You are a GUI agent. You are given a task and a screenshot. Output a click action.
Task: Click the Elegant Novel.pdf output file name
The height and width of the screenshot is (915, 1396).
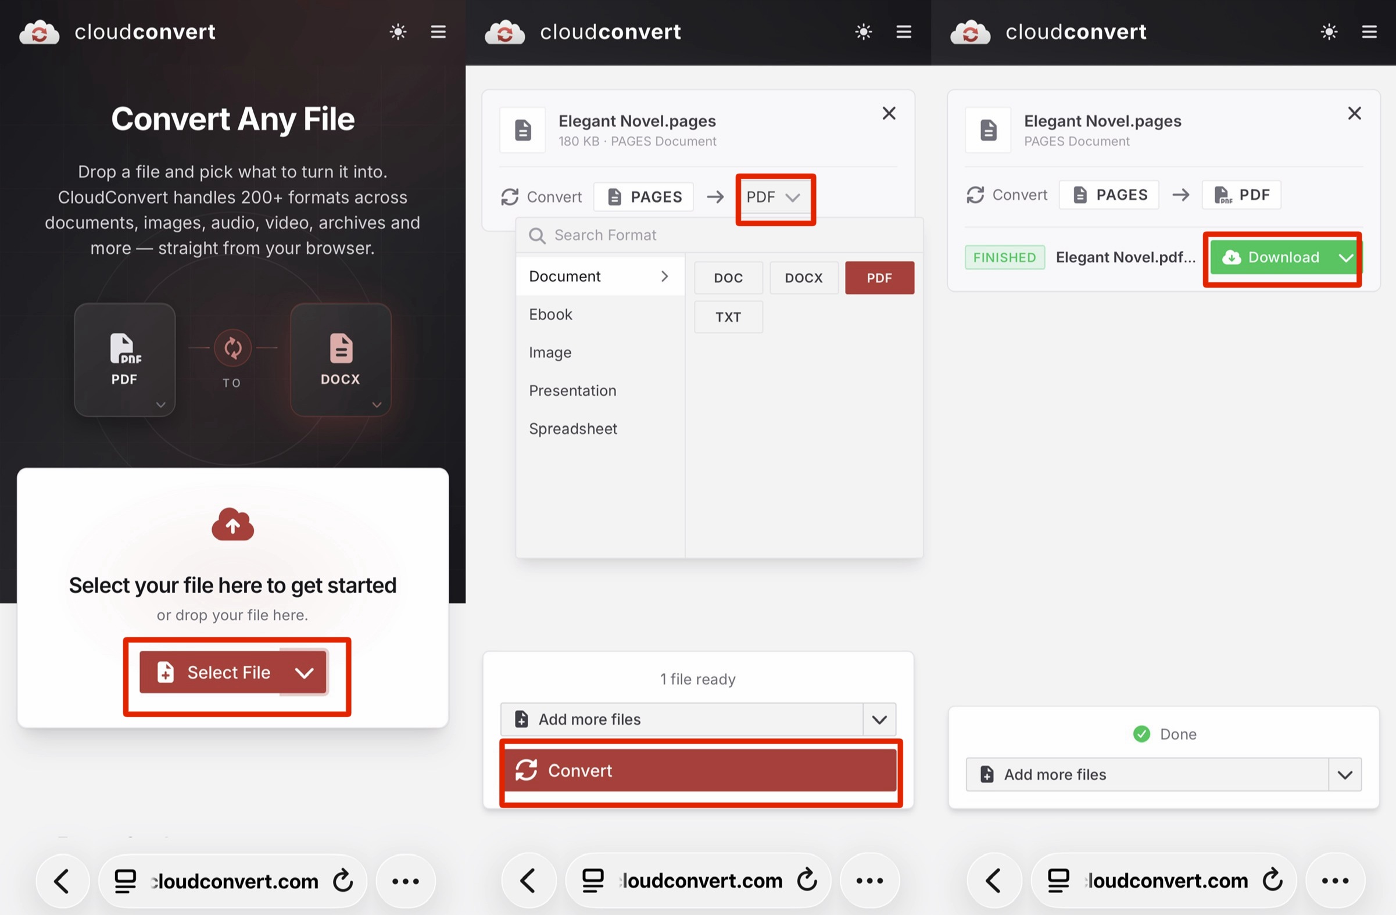[1126, 257]
